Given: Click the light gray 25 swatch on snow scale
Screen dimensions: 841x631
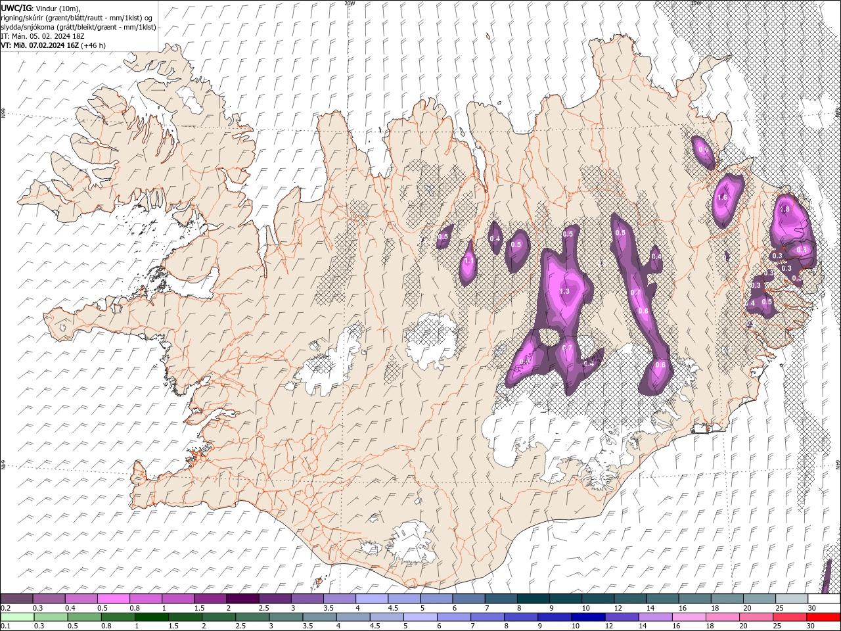Looking at the screenshot, I should pos(792,599).
